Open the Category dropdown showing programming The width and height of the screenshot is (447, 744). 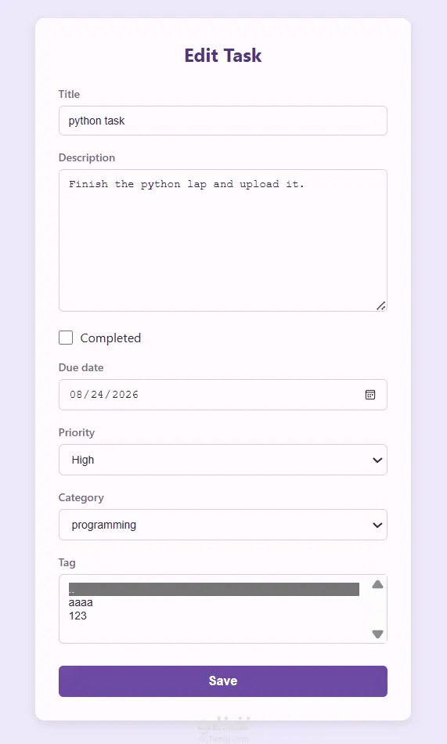(223, 525)
